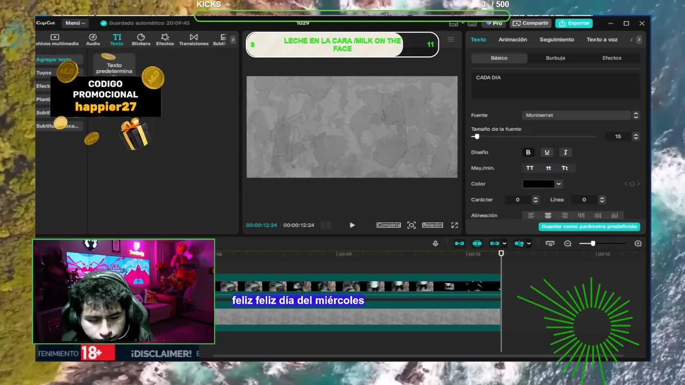Set text to all lowercase tt

pos(549,168)
